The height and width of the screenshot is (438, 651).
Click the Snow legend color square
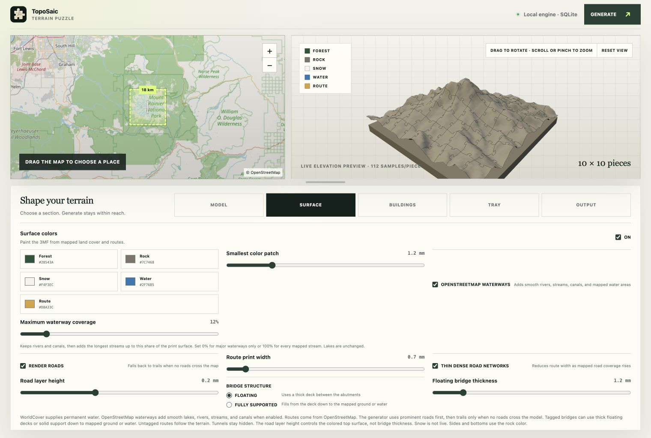pos(307,69)
